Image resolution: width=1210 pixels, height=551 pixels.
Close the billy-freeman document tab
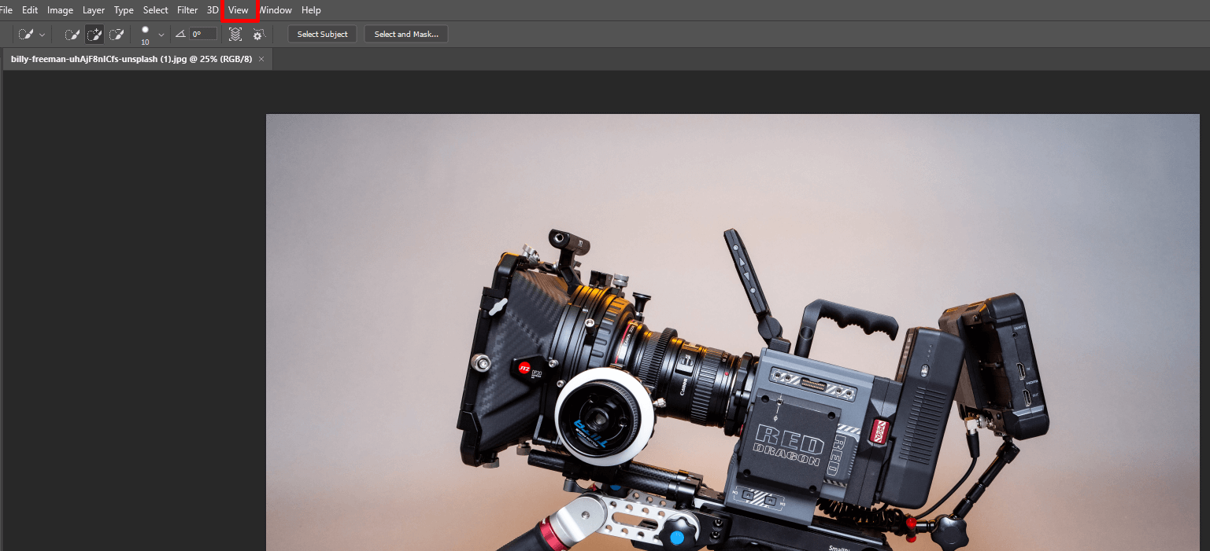(261, 59)
